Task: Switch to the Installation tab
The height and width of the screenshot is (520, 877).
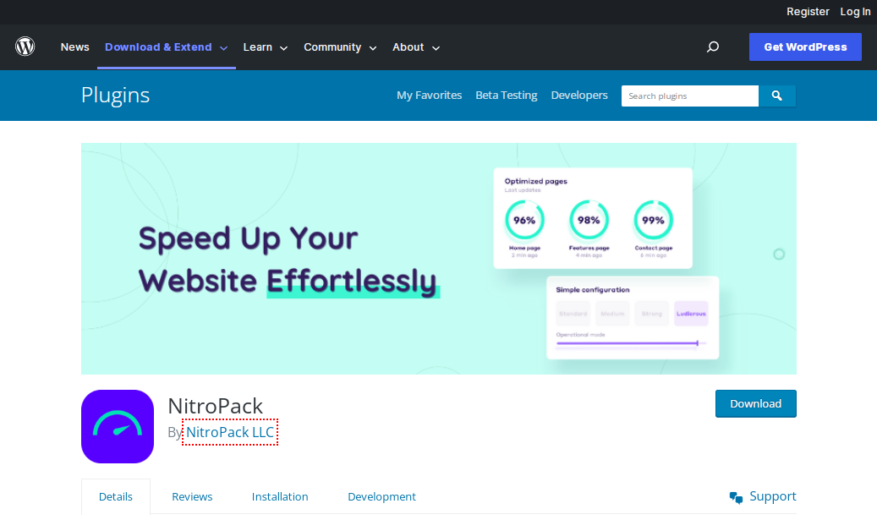Action: (280, 496)
